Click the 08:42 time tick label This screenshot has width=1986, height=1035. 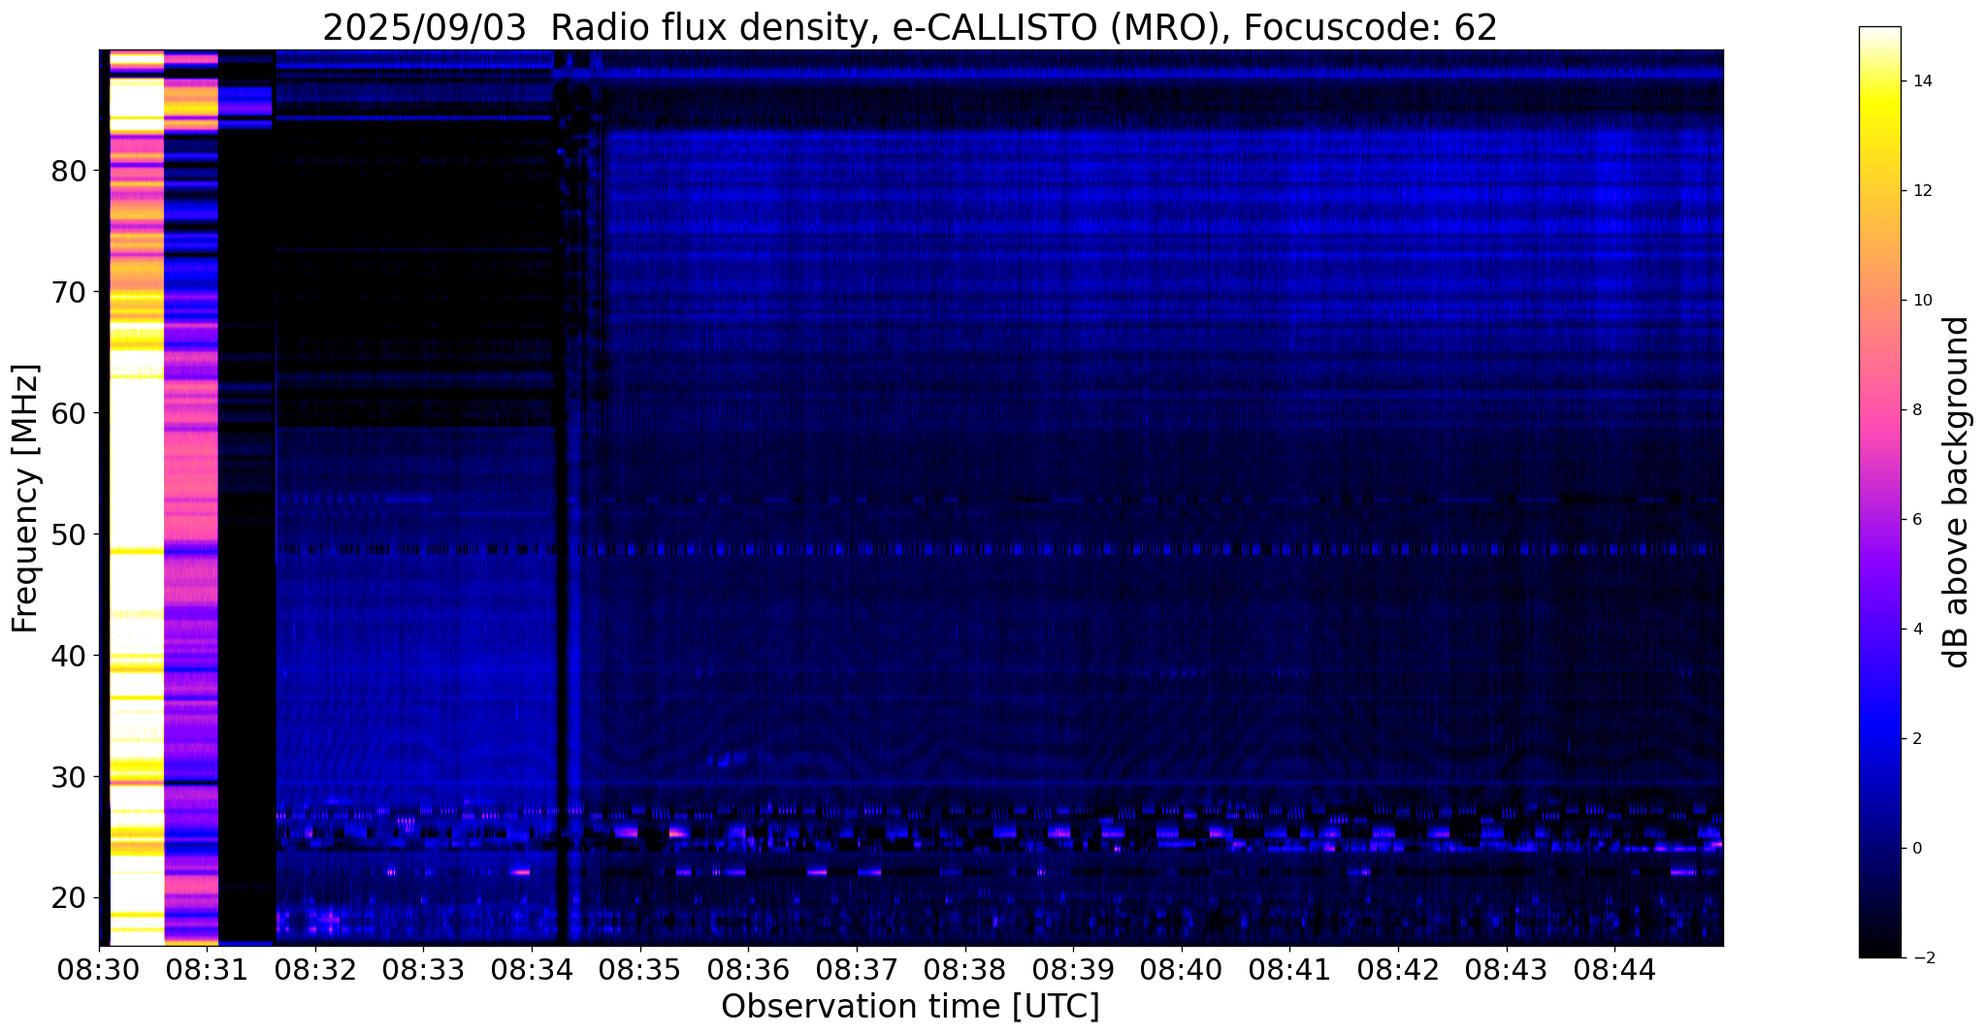point(1398,970)
